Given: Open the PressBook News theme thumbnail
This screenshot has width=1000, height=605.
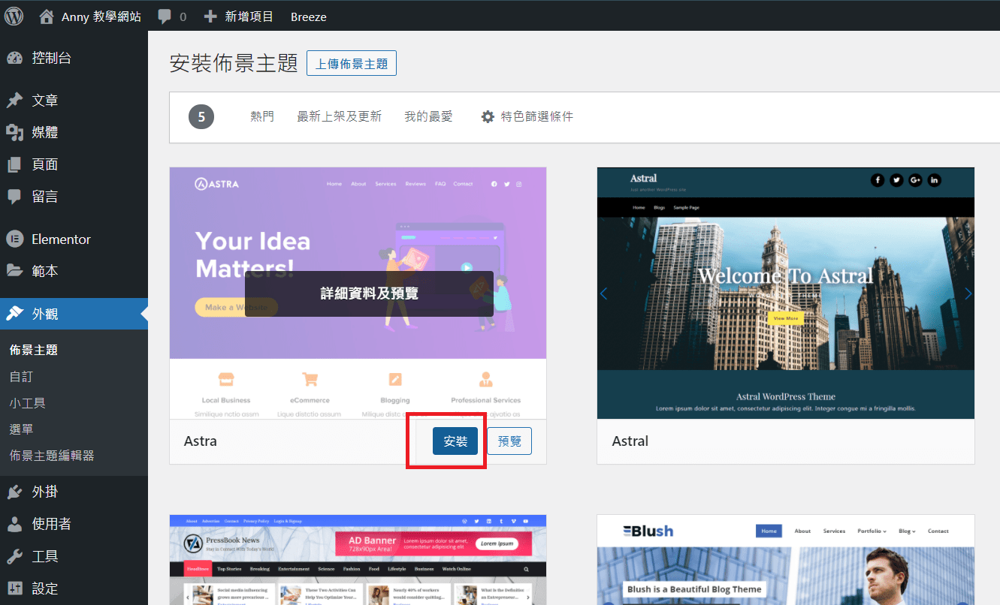Looking at the screenshot, I should tap(358, 560).
